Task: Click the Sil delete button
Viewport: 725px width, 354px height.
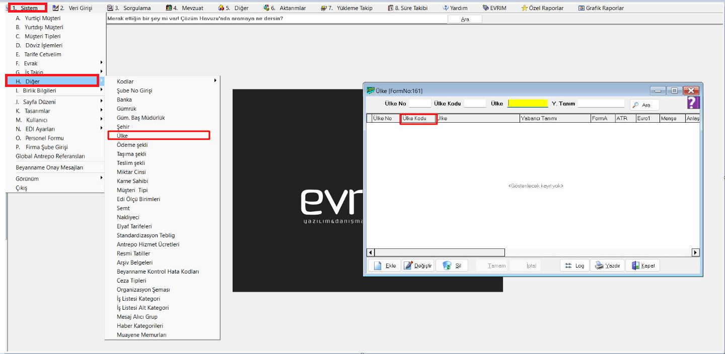Action: pyautogui.click(x=452, y=265)
